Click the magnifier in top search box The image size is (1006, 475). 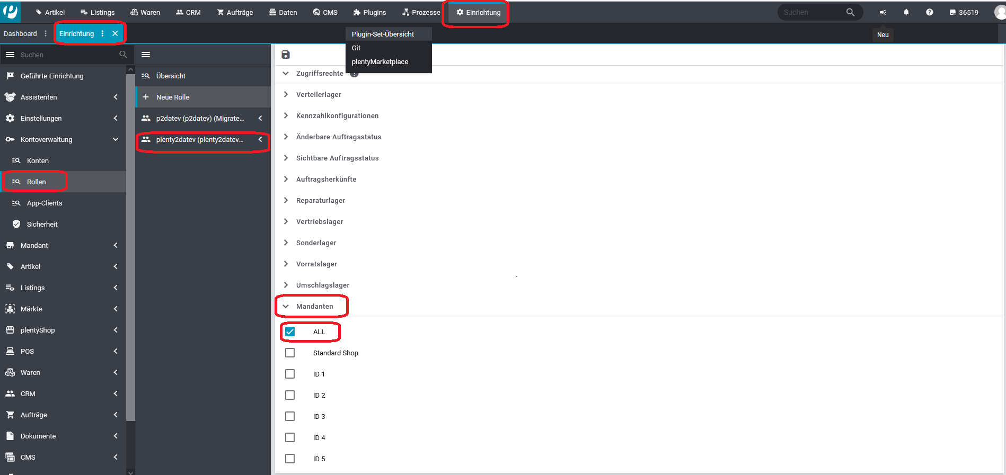pos(850,12)
